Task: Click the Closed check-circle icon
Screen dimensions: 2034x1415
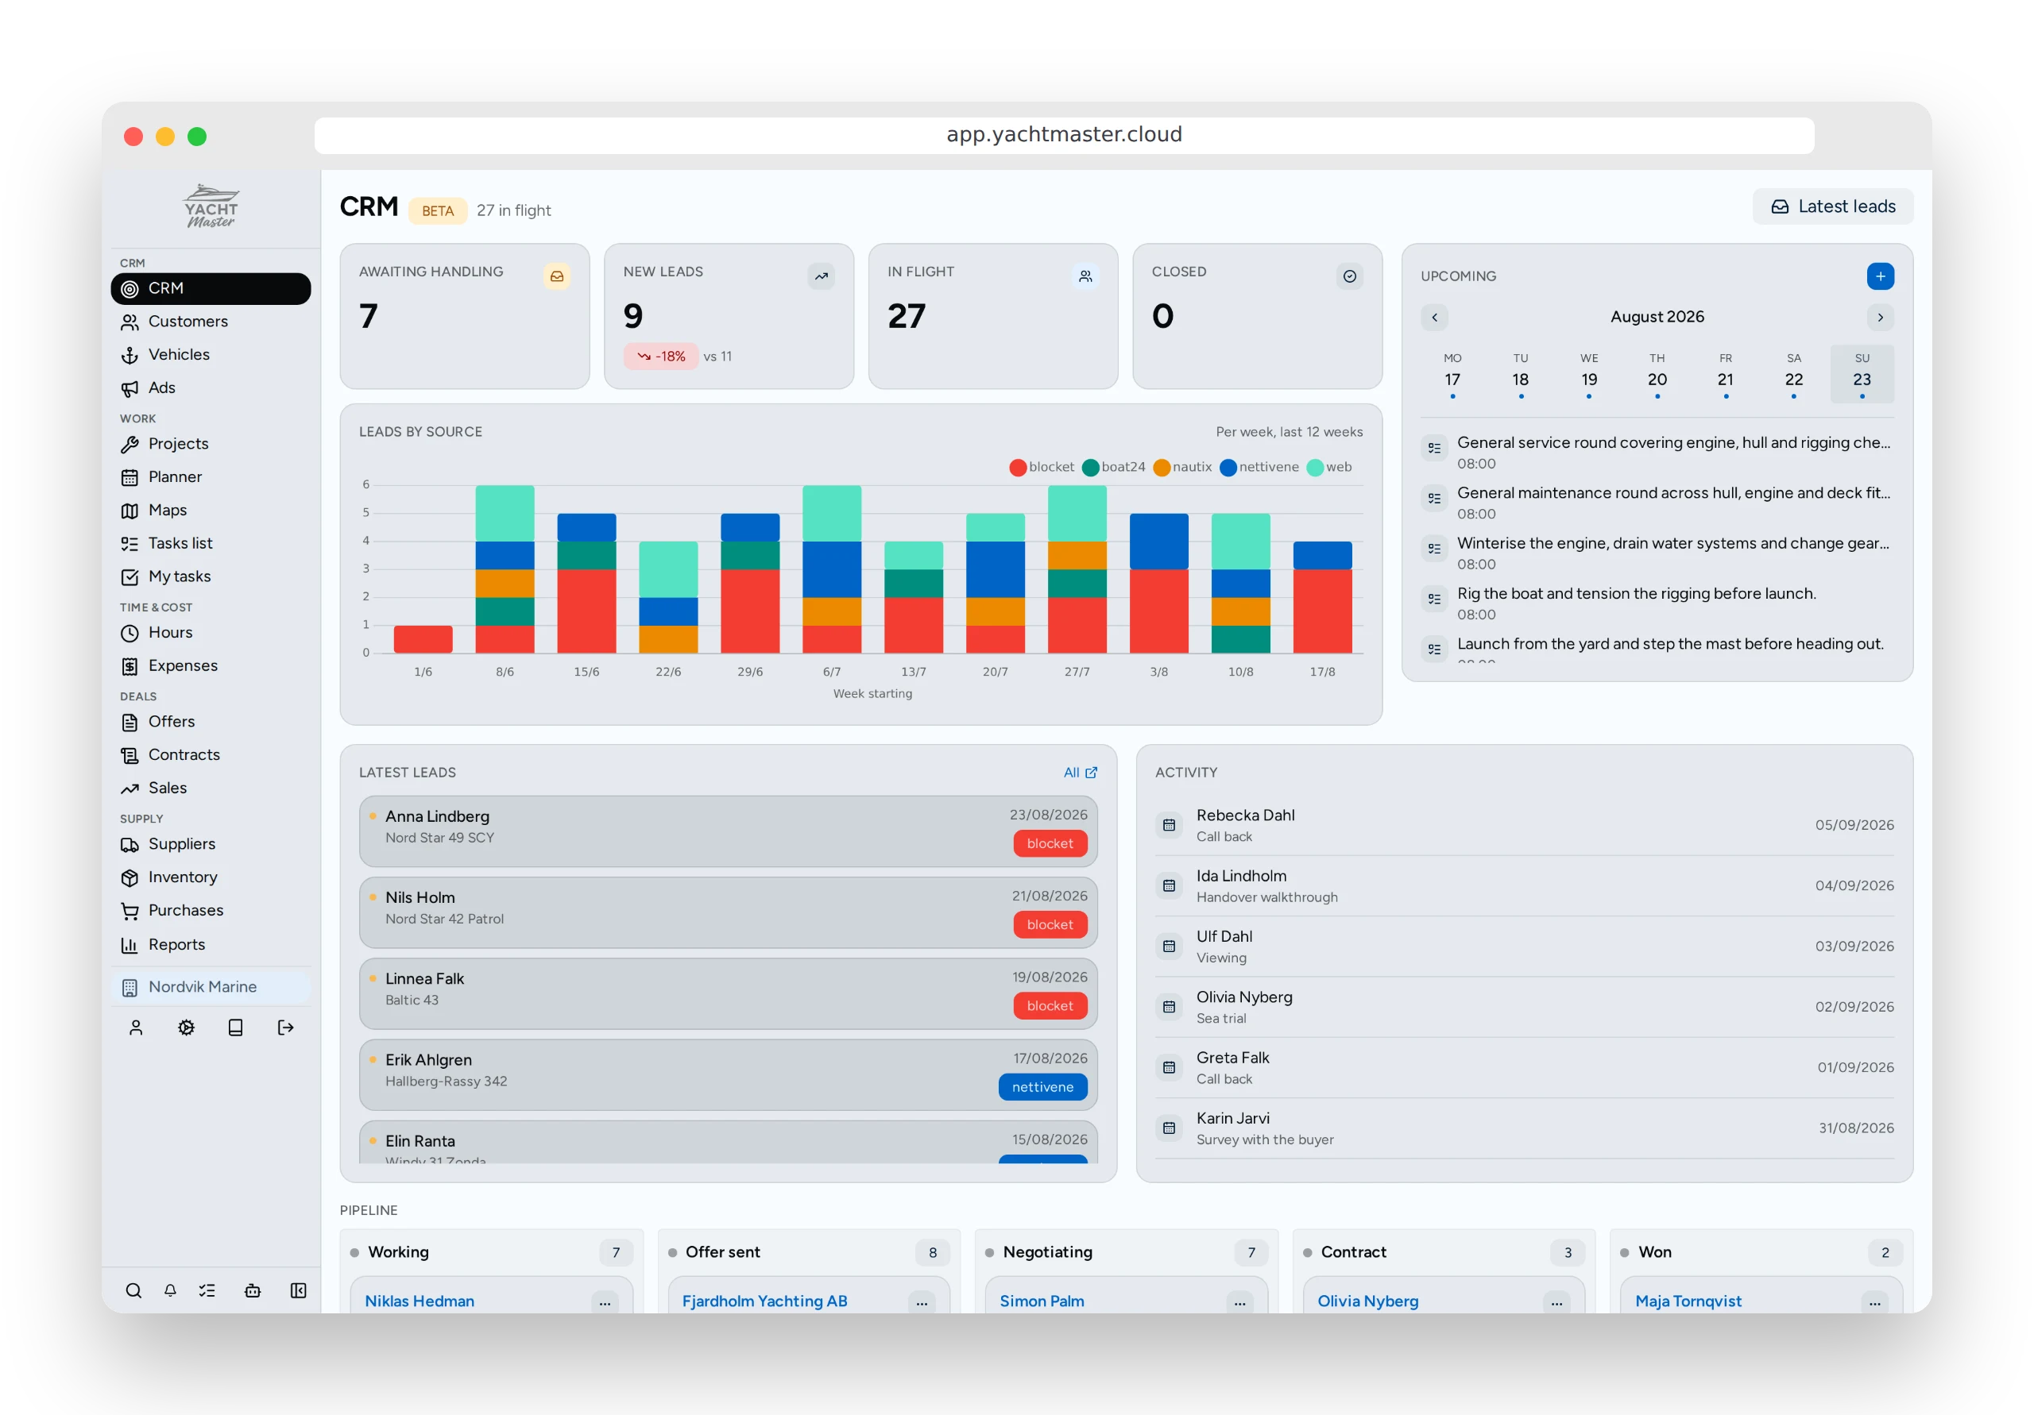Action: tap(1349, 276)
